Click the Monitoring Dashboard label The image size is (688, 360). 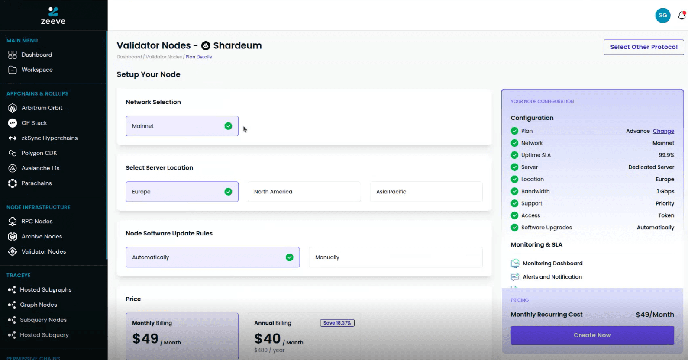[552, 264]
